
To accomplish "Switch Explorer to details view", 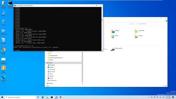I will click(x=164, y=86).
